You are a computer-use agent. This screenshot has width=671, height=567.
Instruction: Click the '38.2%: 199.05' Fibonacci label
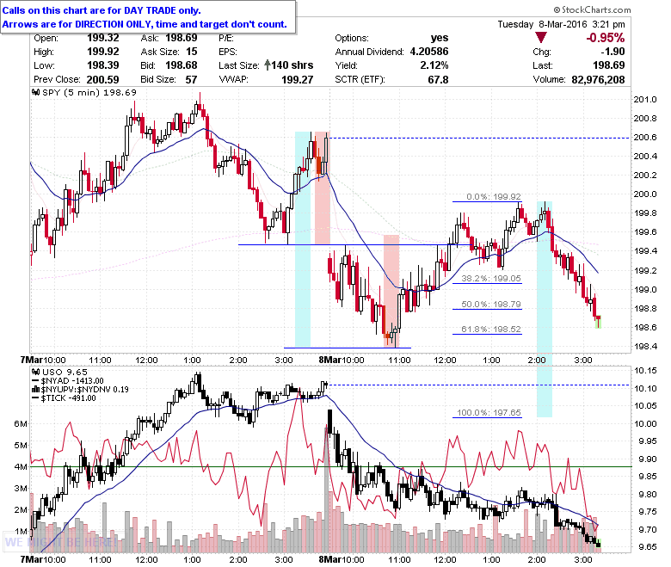[x=491, y=279]
